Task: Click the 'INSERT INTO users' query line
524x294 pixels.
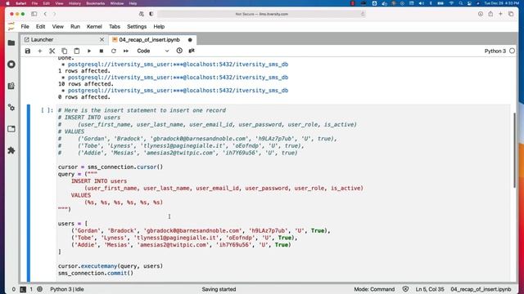Action: [99, 181]
